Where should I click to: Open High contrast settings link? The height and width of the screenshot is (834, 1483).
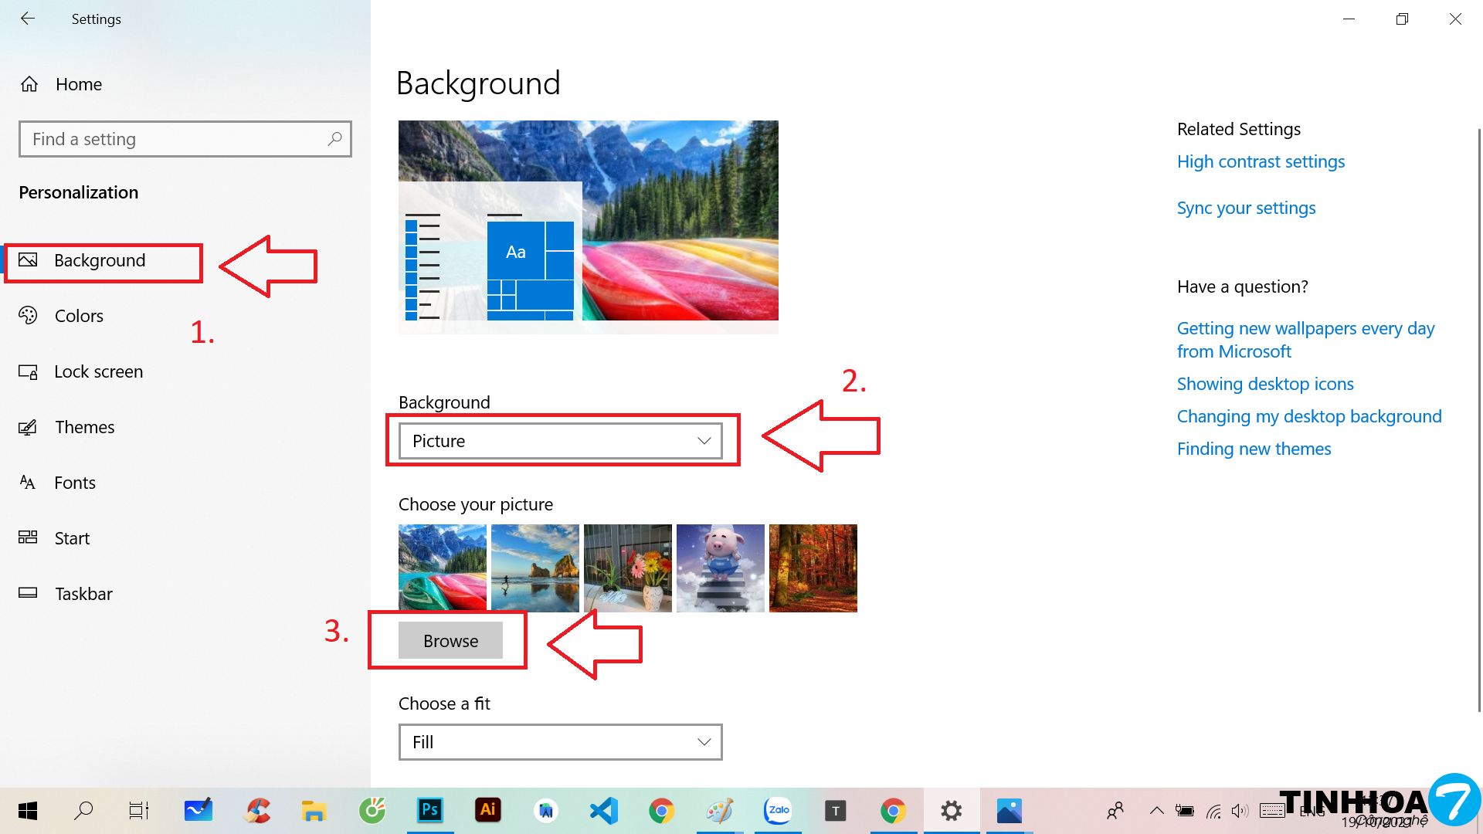tap(1261, 161)
